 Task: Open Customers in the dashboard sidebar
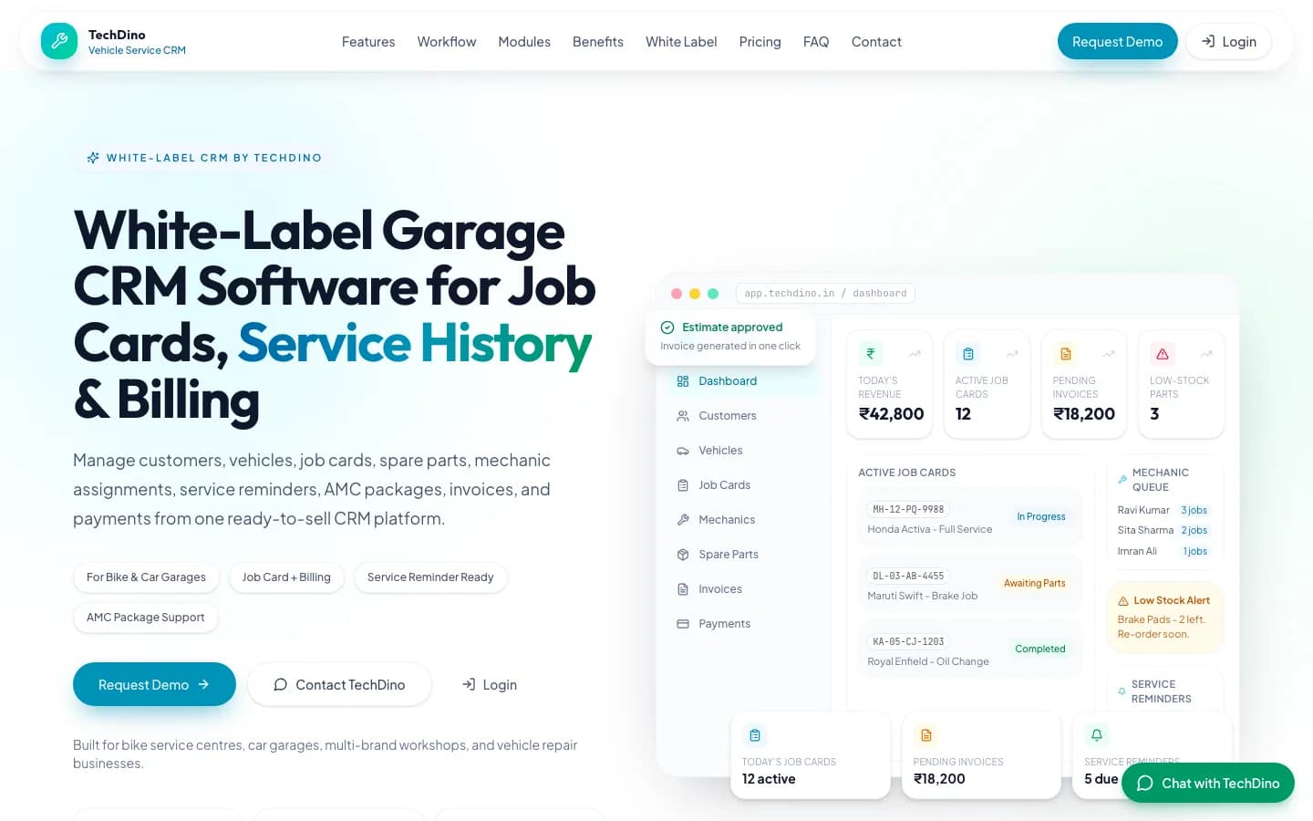pyautogui.click(x=743, y=416)
